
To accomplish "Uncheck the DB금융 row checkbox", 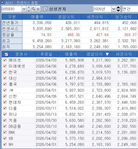I will pyautogui.click(x=5, y=126).
